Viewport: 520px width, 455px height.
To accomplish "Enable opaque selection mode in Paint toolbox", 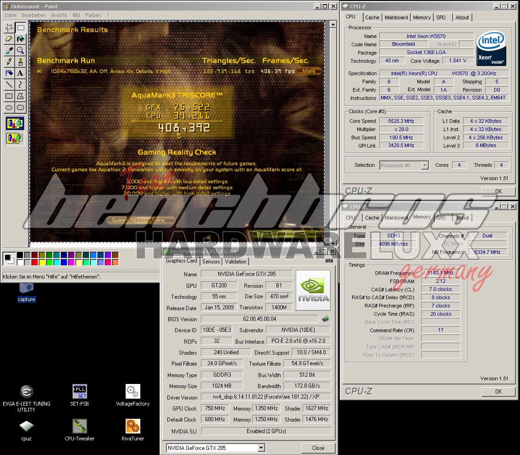I will pos(15,124).
